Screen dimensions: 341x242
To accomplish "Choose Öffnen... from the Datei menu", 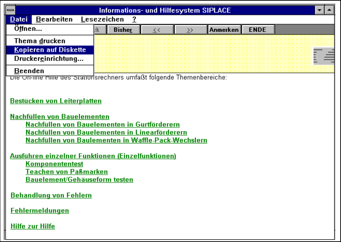I will [x=28, y=29].
